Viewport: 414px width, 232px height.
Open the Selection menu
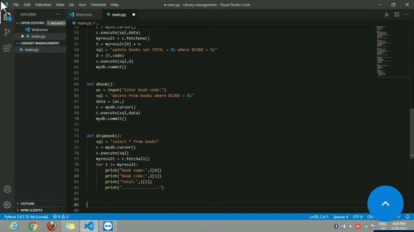(x=43, y=5)
